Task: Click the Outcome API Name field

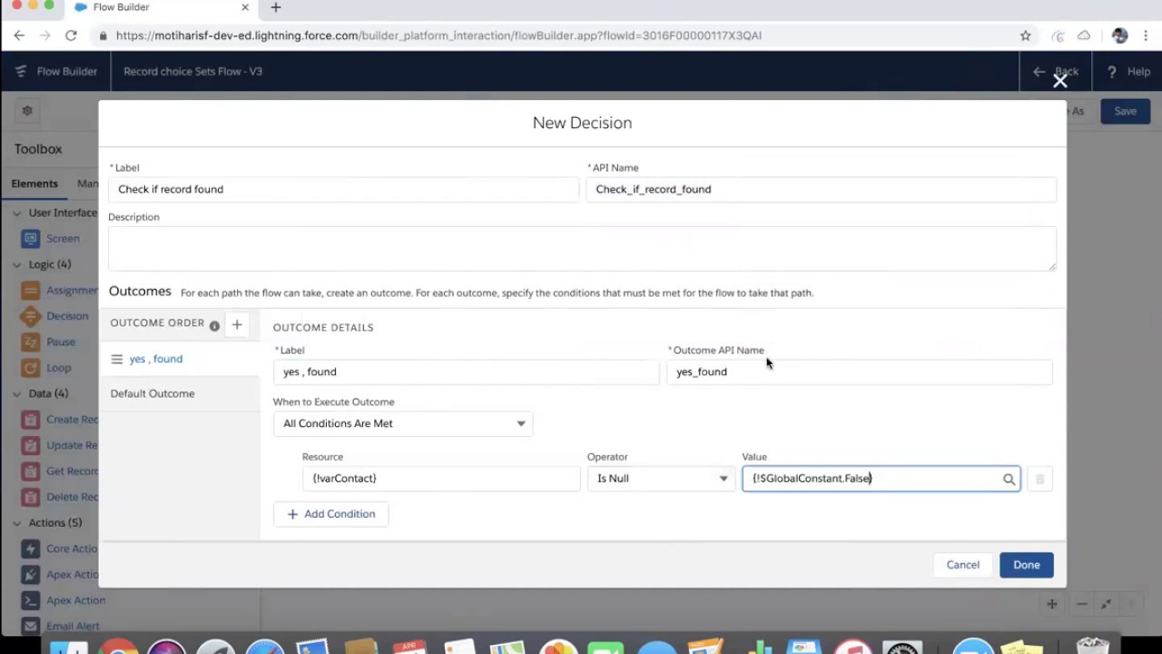Action: coord(860,372)
